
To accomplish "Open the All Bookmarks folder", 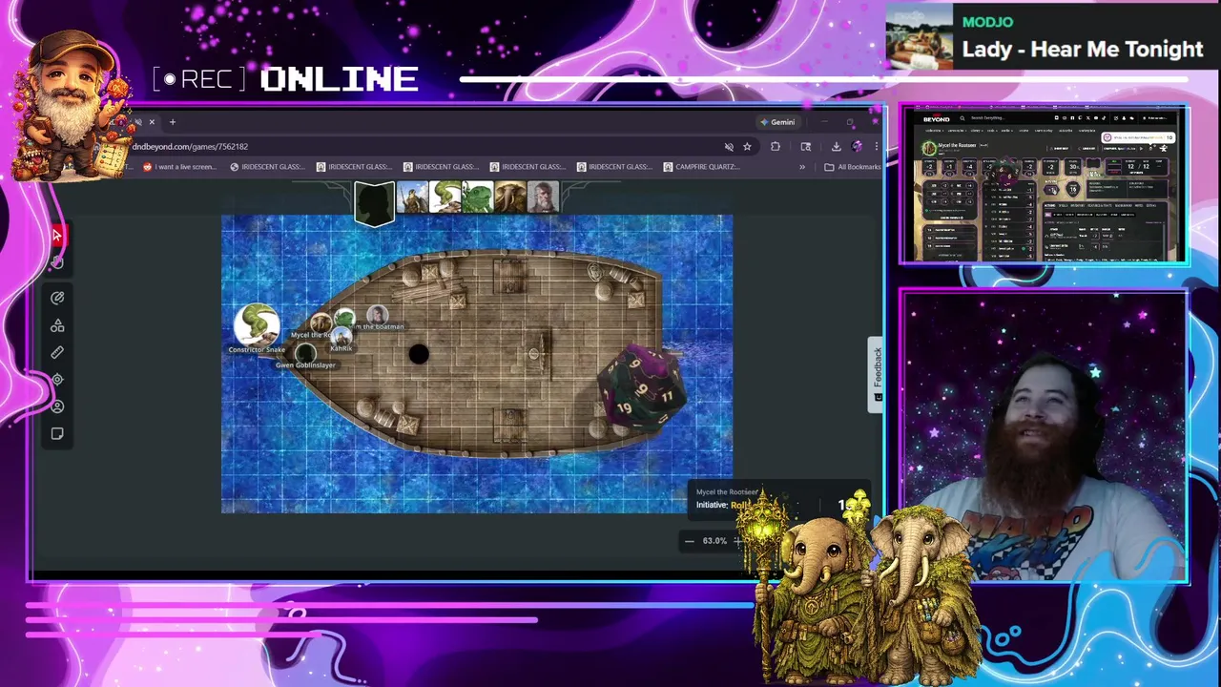I will [x=853, y=167].
